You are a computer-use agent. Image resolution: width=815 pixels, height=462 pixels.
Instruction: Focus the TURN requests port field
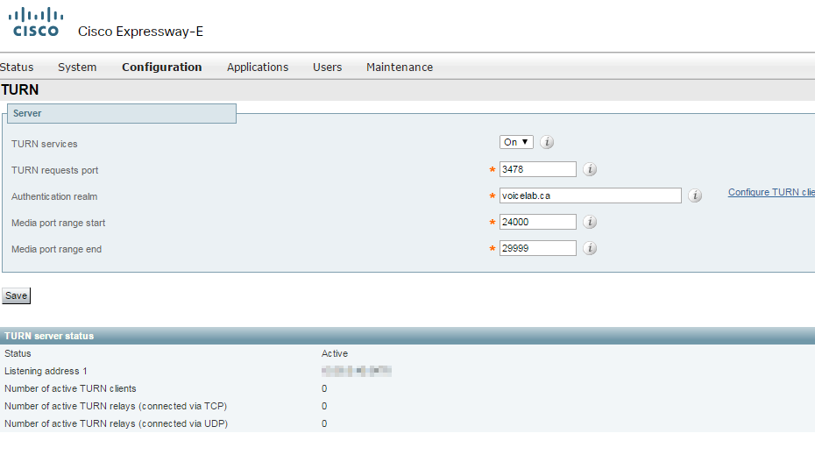point(537,169)
